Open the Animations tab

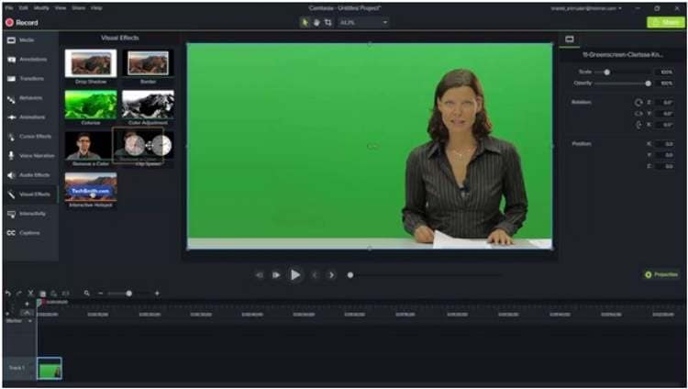point(30,117)
